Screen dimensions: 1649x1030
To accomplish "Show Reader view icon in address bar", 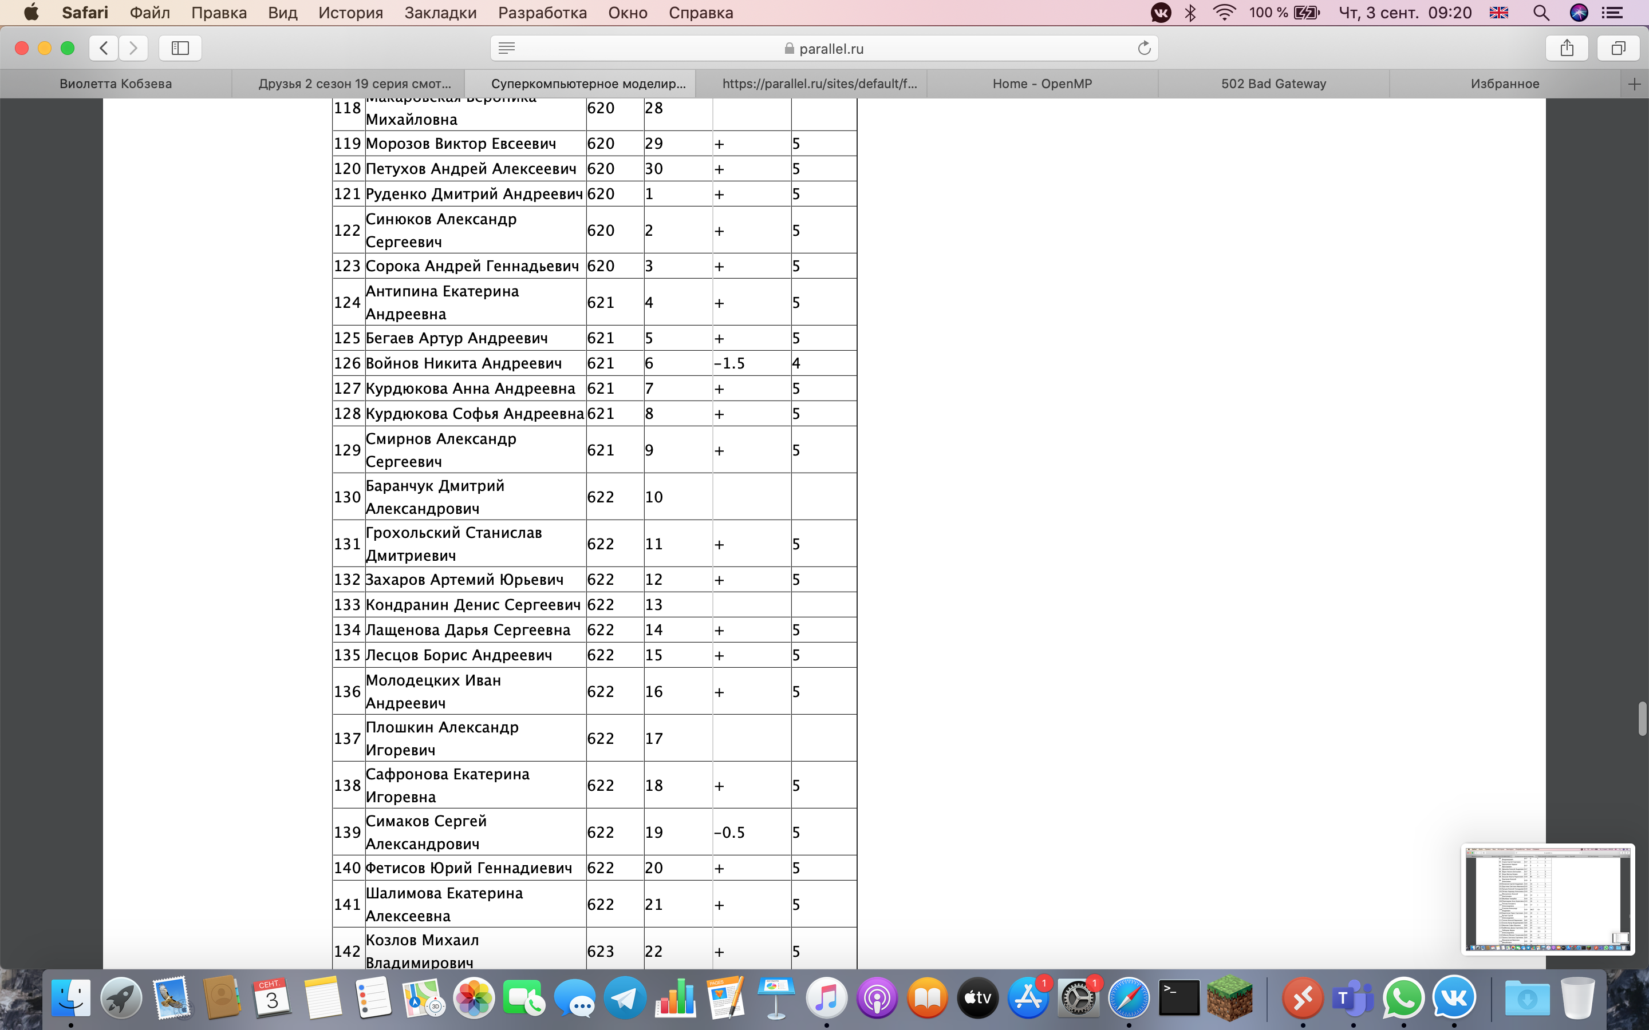I will pyautogui.click(x=506, y=47).
